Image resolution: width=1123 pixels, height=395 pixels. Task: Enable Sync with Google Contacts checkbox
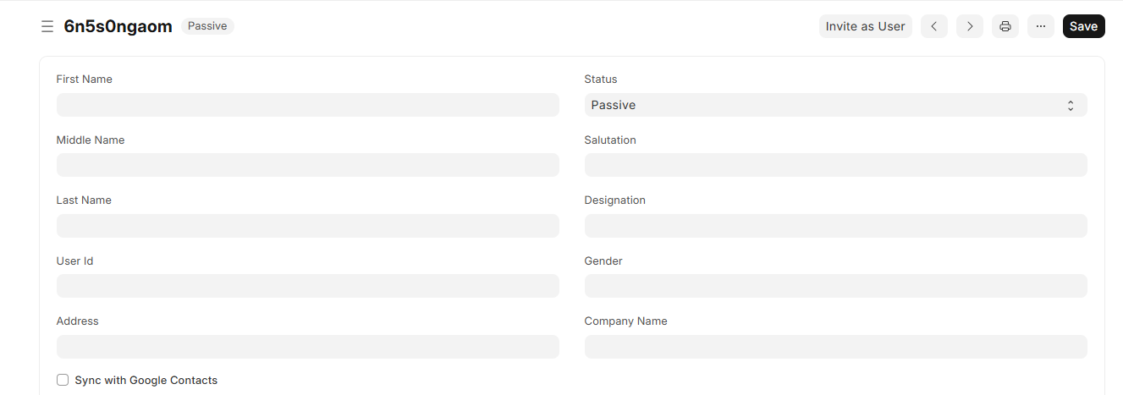[63, 381]
